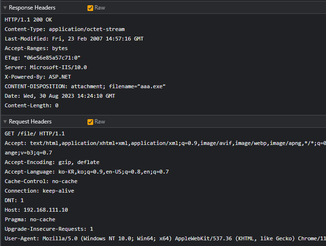Select the HTTP/1.1 200 OK status line
Viewport: 326px width, 246px height.
(28, 20)
